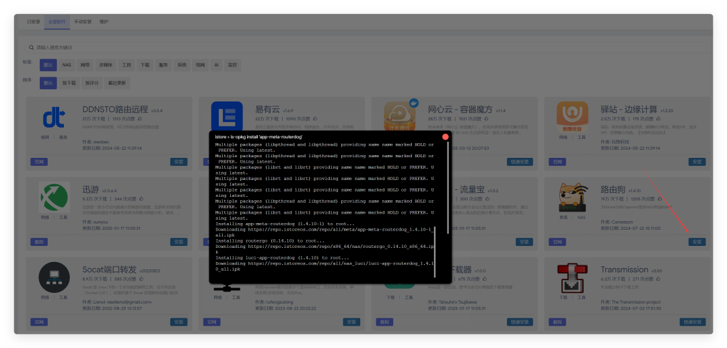Like Transmission with thumbs-up icon
727x348 pixels.
click(x=658, y=279)
